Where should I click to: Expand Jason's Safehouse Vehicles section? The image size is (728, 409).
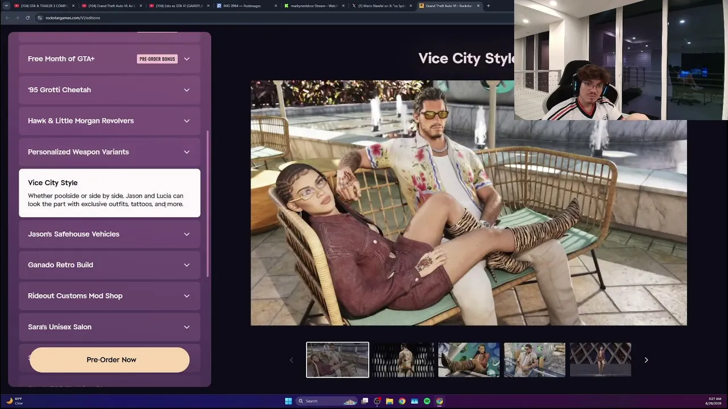click(x=109, y=234)
